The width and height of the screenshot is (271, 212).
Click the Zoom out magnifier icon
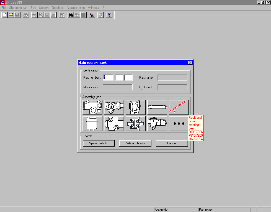click(x=40, y=15)
